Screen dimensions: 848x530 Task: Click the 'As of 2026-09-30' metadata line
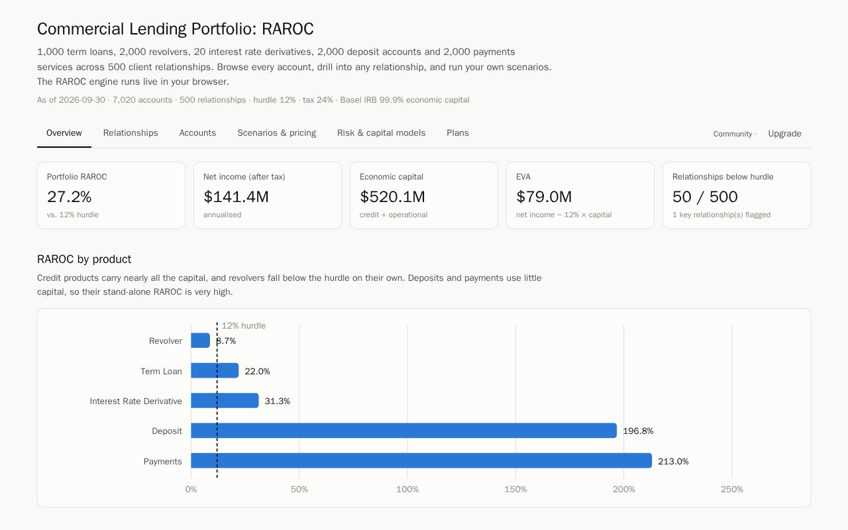(x=253, y=100)
